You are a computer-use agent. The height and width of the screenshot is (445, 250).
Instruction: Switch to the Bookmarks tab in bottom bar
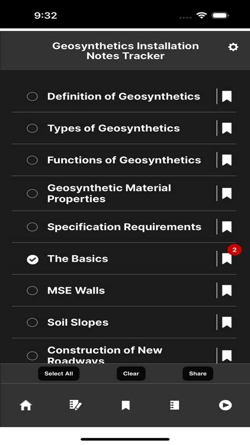126,405
